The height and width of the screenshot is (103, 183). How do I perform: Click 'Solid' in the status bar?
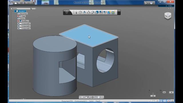coord(91,101)
